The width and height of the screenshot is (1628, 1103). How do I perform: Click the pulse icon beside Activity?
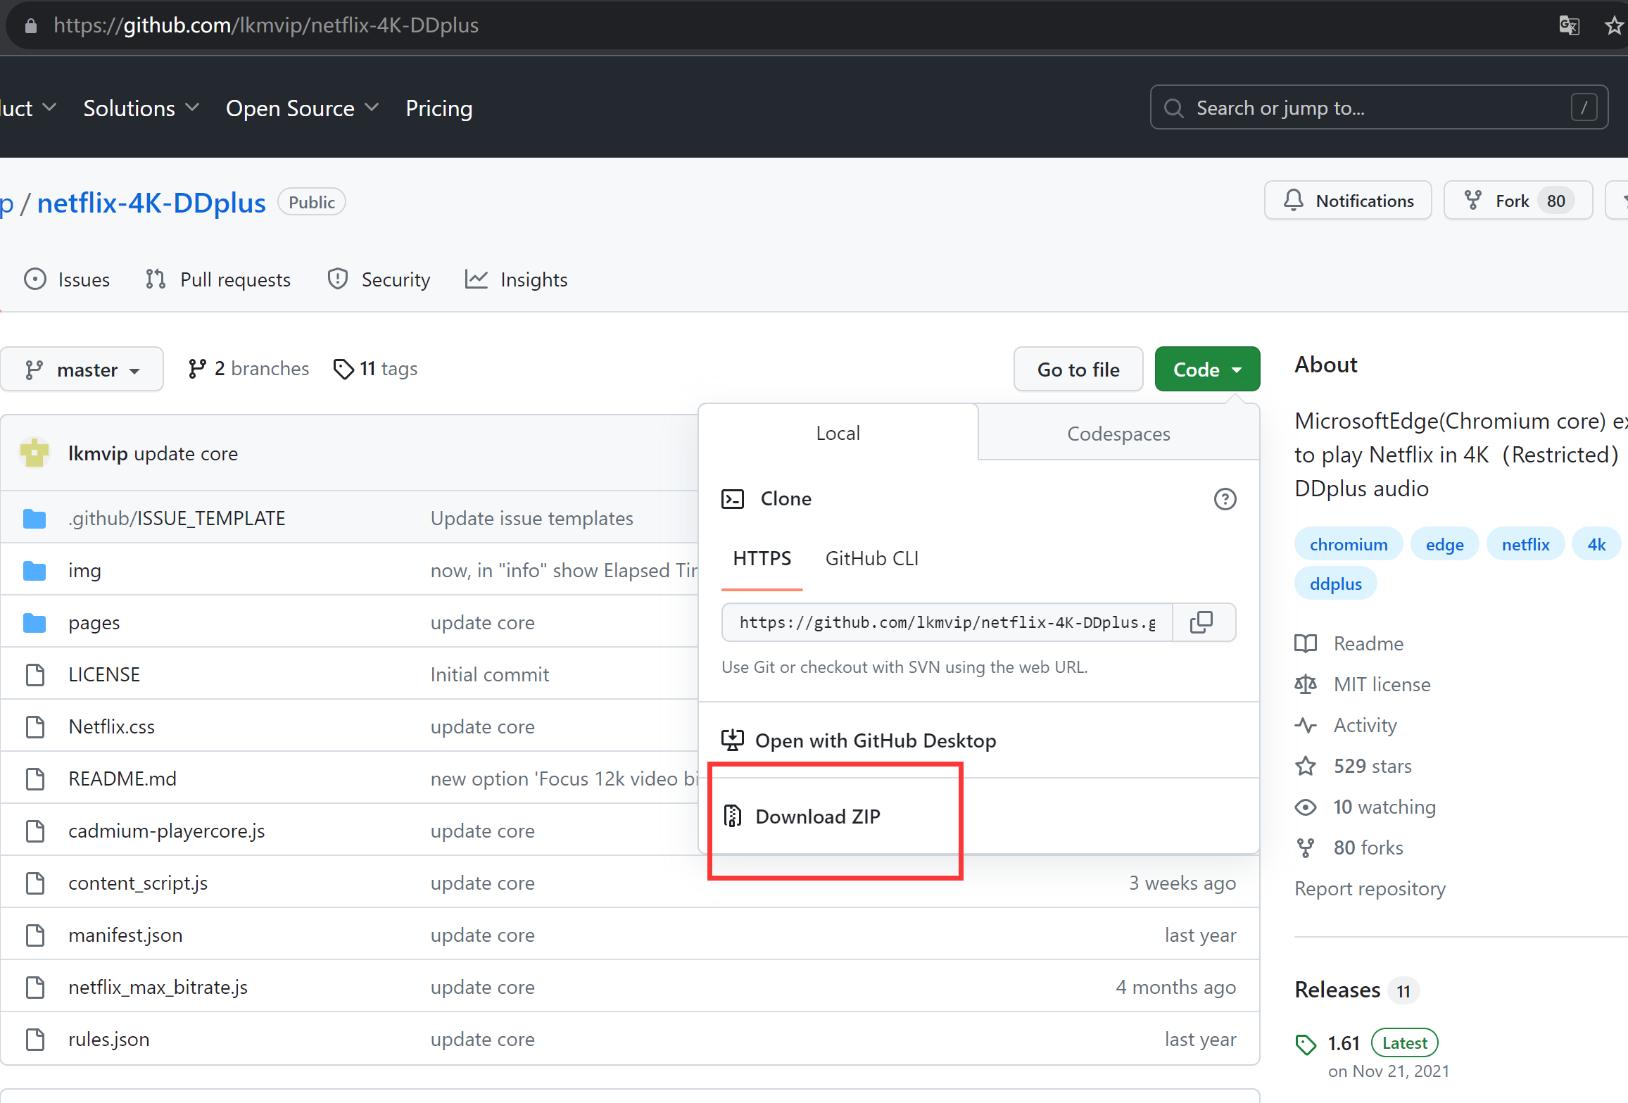(x=1306, y=725)
